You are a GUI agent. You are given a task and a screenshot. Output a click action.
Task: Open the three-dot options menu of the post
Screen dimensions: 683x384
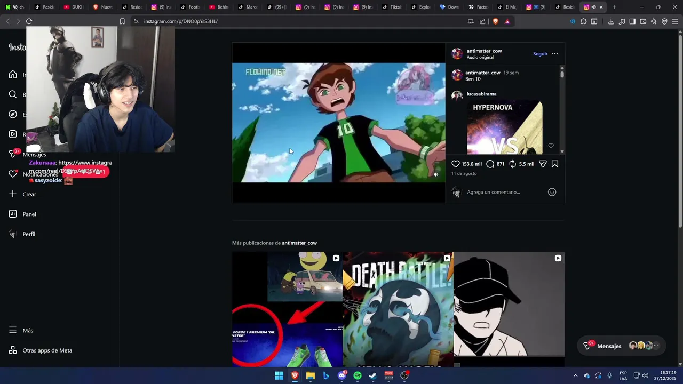[x=555, y=54]
